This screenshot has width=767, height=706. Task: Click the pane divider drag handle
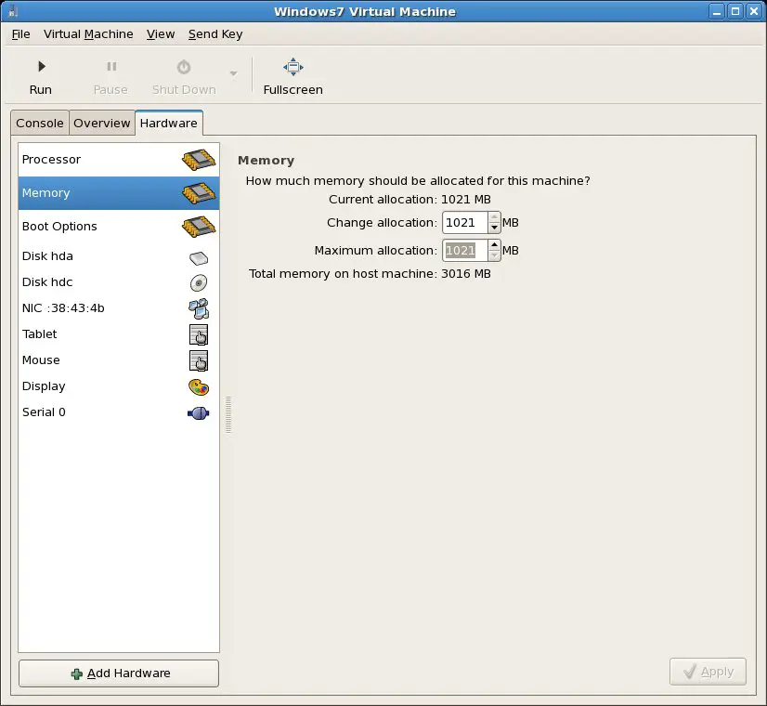pos(228,414)
